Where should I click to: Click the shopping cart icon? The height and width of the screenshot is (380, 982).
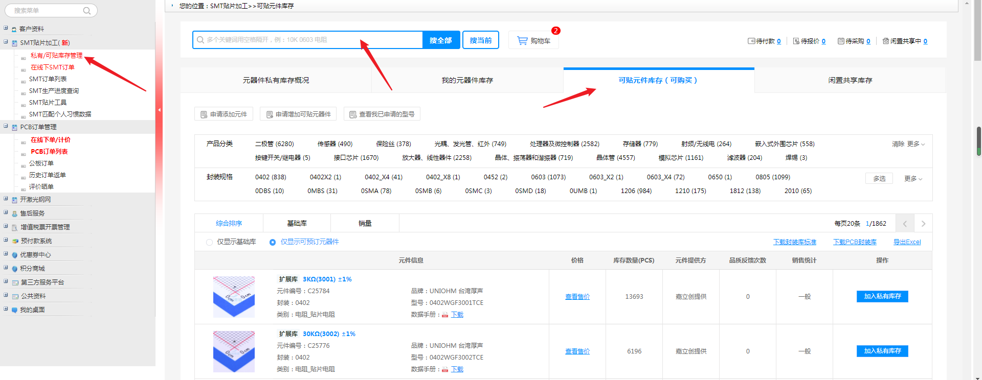522,40
